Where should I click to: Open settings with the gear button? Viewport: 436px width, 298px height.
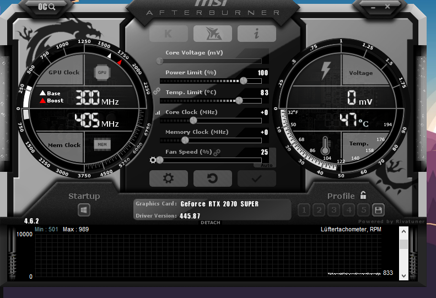169,178
